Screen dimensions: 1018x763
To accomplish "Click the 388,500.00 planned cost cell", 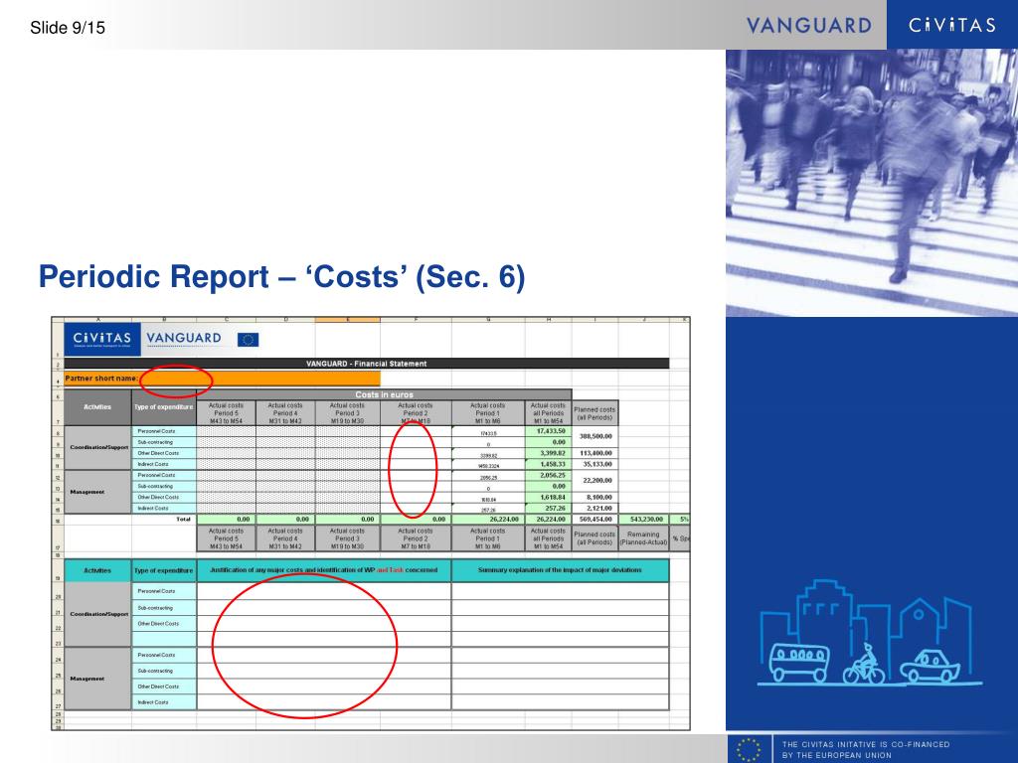I will point(594,437).
